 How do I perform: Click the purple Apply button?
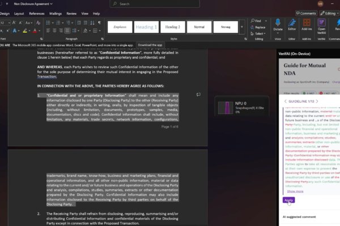click(288, 200)
